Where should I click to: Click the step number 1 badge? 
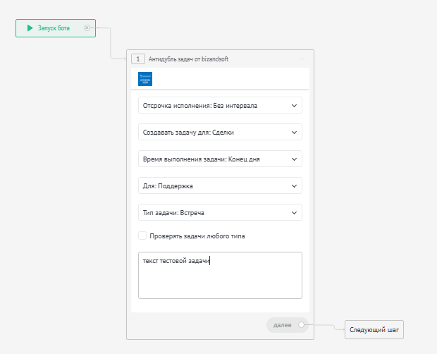[x=138, y=59]
